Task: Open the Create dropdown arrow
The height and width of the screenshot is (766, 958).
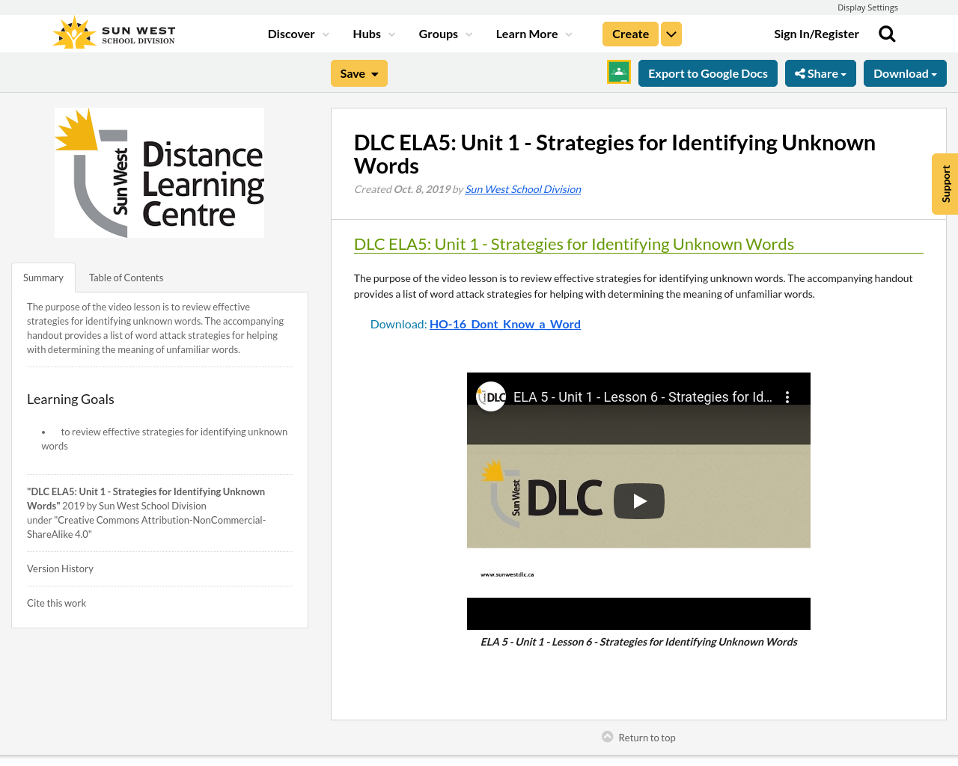Action: tap(671, 33)
